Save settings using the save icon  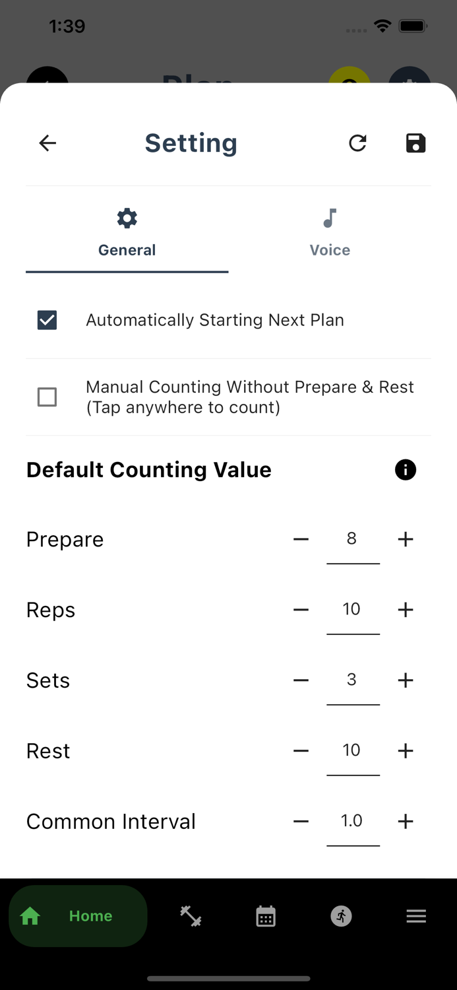pyautogui.click(x=415, y=143)
